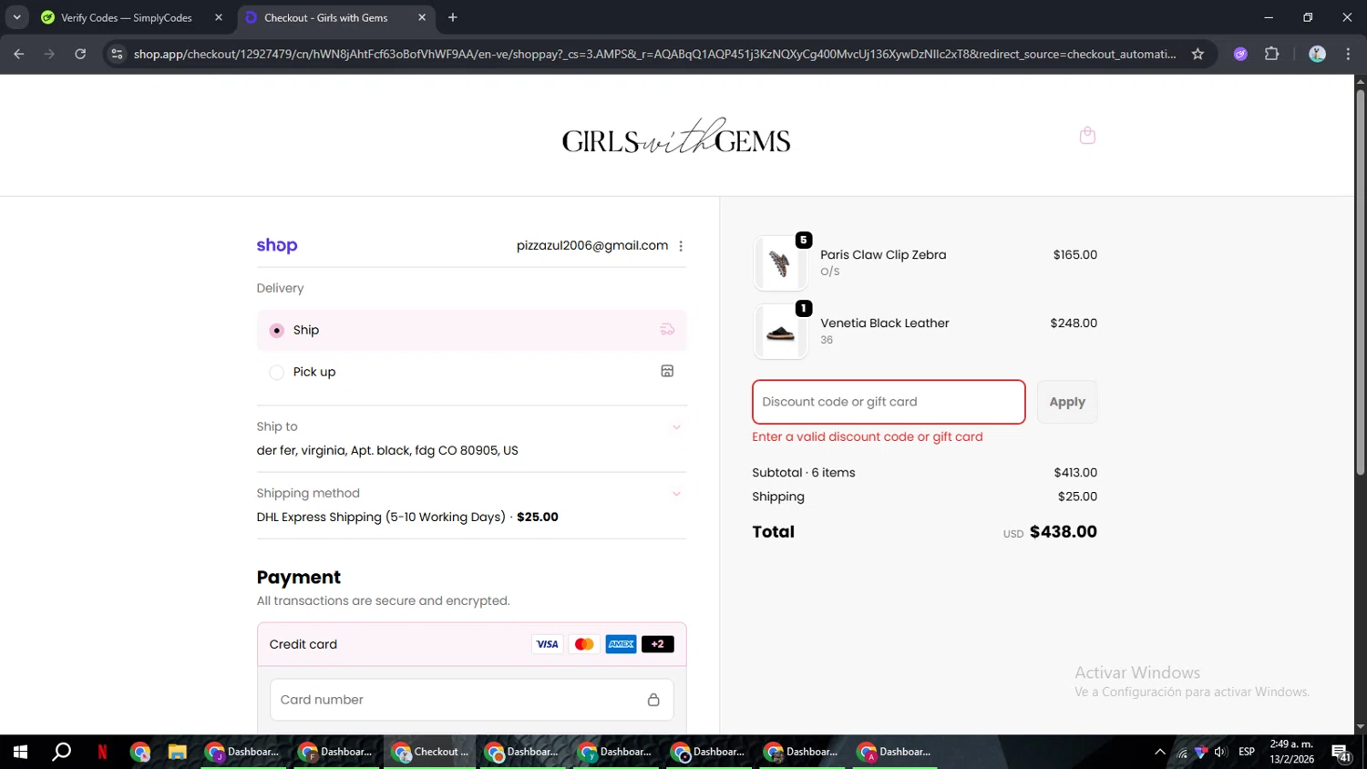Open the notification center icon
Viewport: 1367px width, 769px height.
1341,753
